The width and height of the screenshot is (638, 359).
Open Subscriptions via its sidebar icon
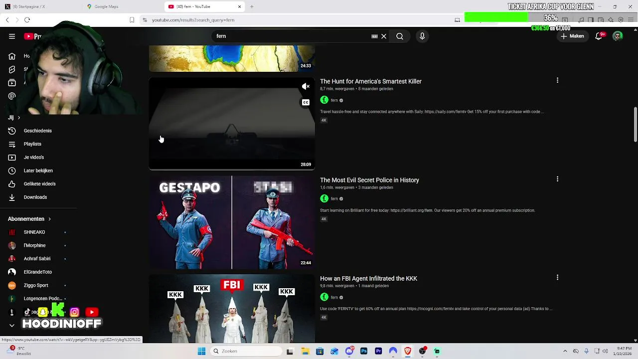pyautogui.click(x=12, y=83)
